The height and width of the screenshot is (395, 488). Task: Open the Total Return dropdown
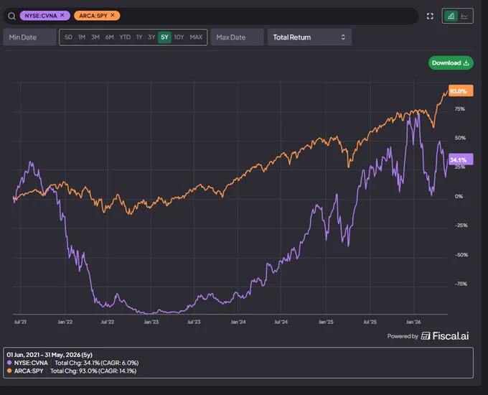pyautogui.click(x=310, y=37)
